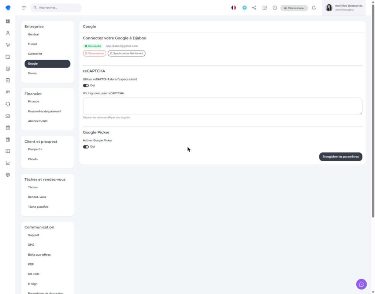Open the mathilde Desroches profile menu
Screen dimensions: 375x294
[344, 8]
